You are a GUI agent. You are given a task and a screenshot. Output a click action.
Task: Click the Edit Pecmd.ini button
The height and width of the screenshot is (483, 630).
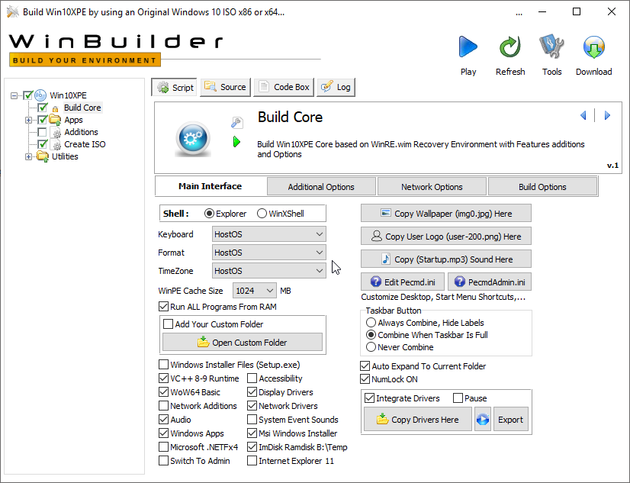coord(403,282)
